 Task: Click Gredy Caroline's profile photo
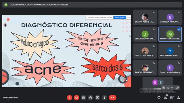(x=145, y=51)
